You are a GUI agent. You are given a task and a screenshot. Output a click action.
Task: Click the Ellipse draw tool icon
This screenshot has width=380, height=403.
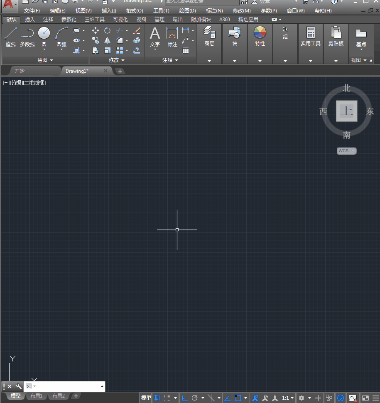(76, 40)
